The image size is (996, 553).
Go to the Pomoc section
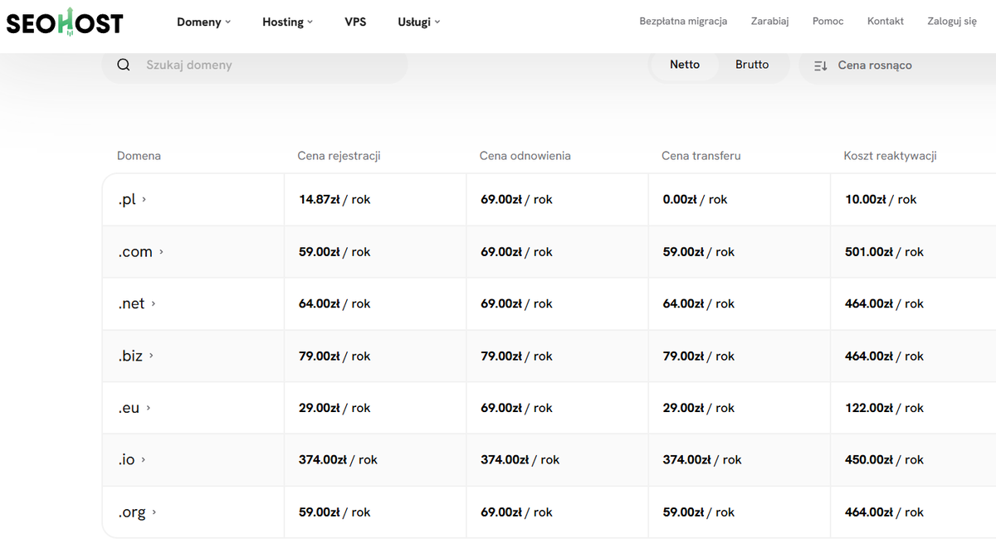pos(828,21)
